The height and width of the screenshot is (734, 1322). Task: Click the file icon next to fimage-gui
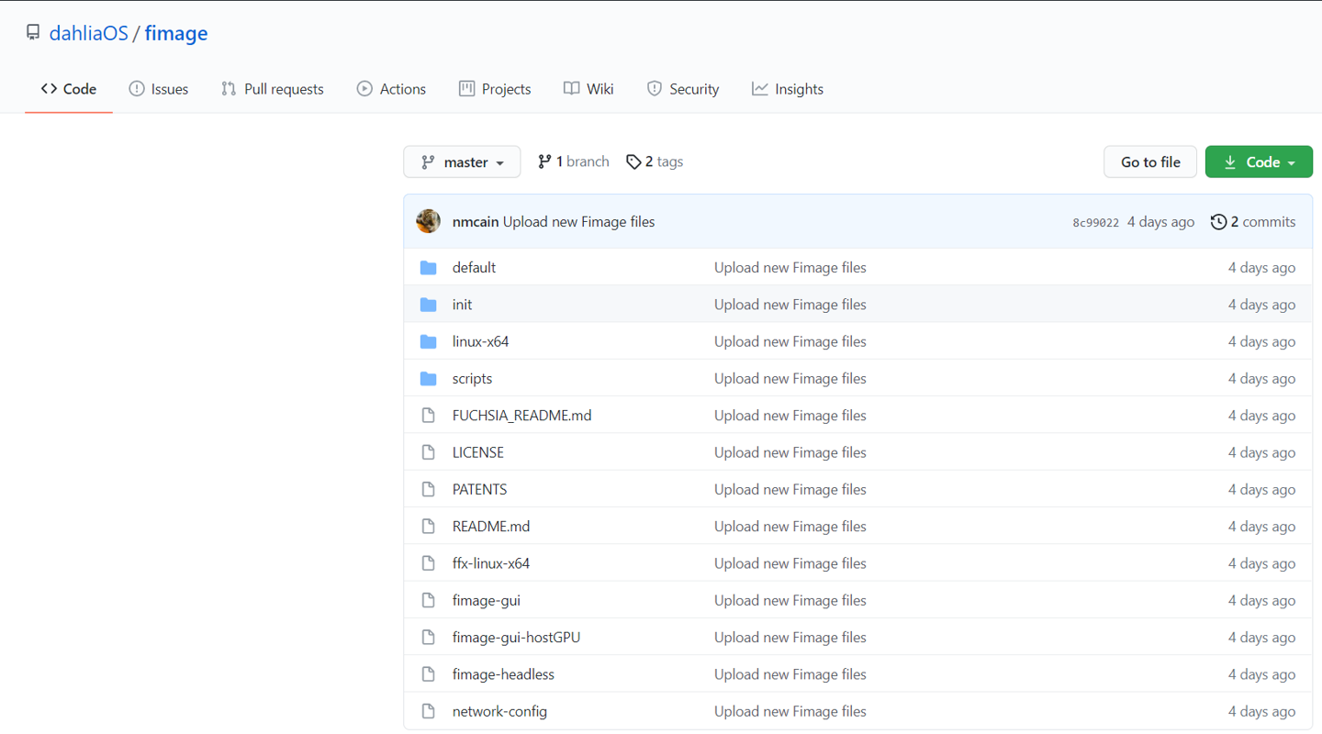[x=428, y=600]
